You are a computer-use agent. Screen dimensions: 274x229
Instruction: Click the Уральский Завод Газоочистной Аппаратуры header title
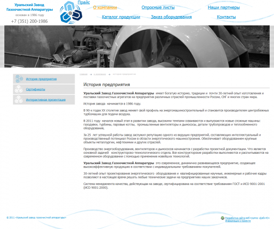pyautogui.click(x=30, y=7)
